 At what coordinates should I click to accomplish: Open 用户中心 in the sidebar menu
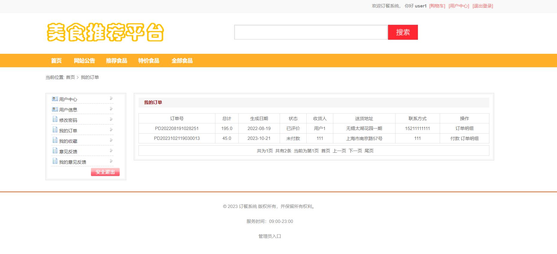(68, 99)
